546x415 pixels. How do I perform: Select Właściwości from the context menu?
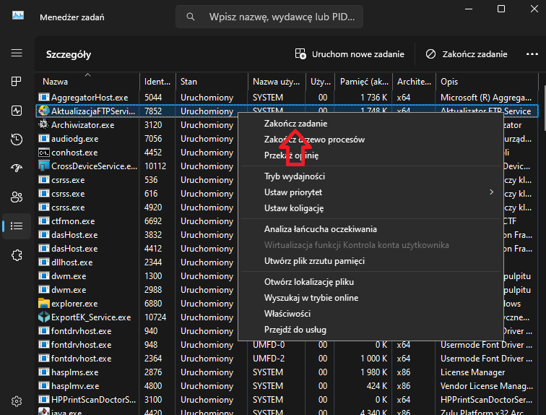(287, 314)
